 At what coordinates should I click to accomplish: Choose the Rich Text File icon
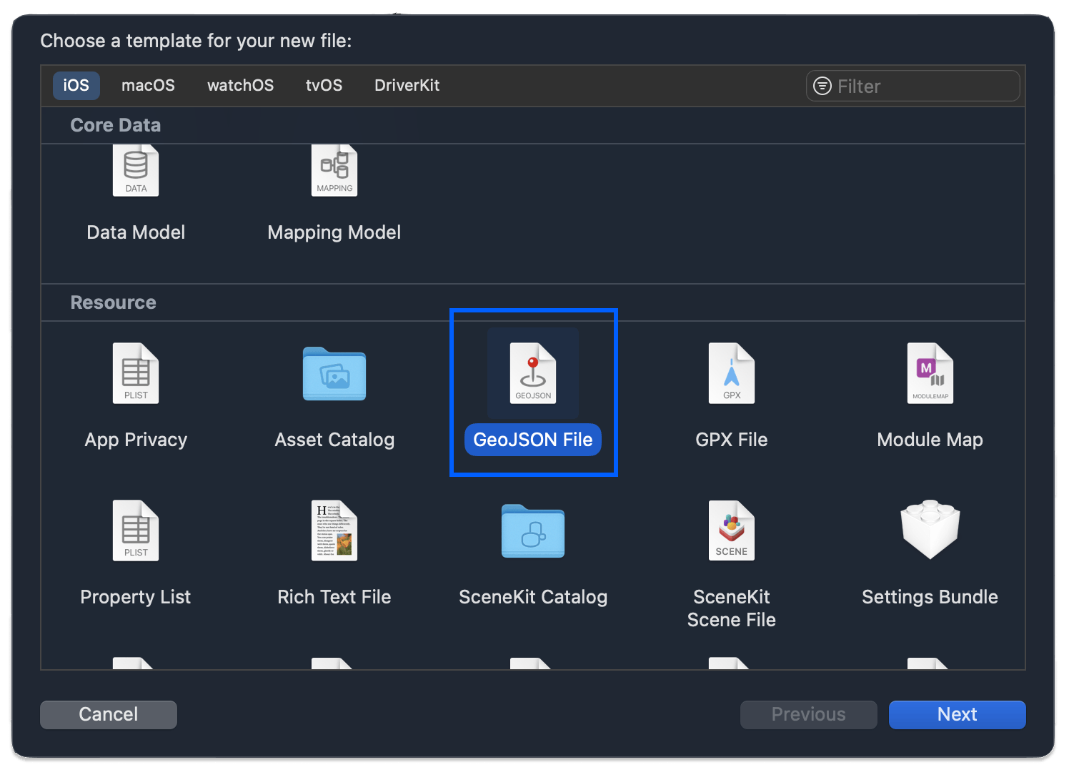tap(334, 530)
